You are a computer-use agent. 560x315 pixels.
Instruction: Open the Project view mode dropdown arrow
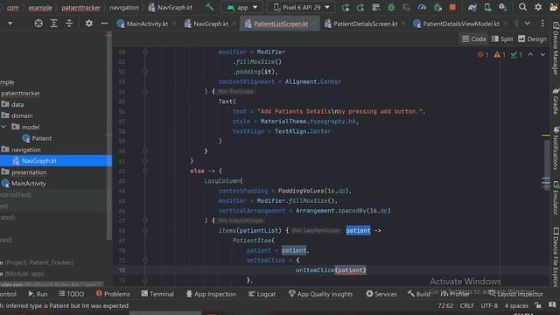click(10, 24)
